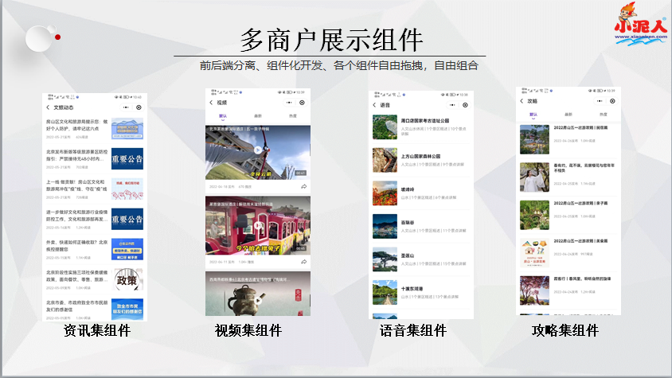The image size is (672, 378).
Task: Select 热度 tab in 攻略 screen
Action: pos(603,115)
